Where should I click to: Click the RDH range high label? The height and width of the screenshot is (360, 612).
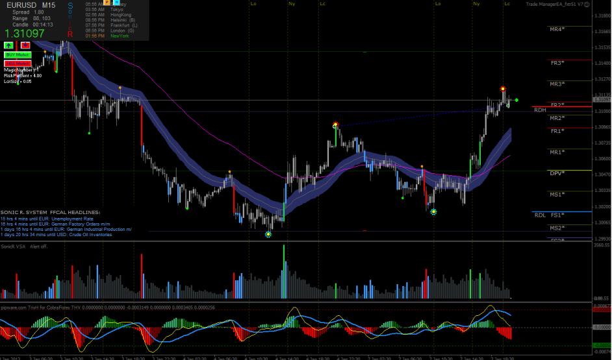tap(539, 110)
